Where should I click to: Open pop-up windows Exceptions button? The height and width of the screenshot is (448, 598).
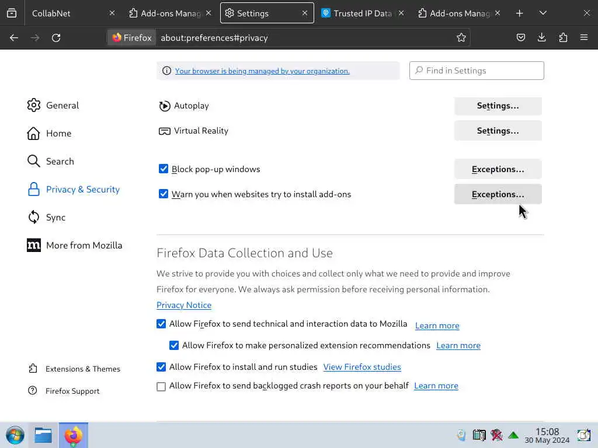(498, 169)
